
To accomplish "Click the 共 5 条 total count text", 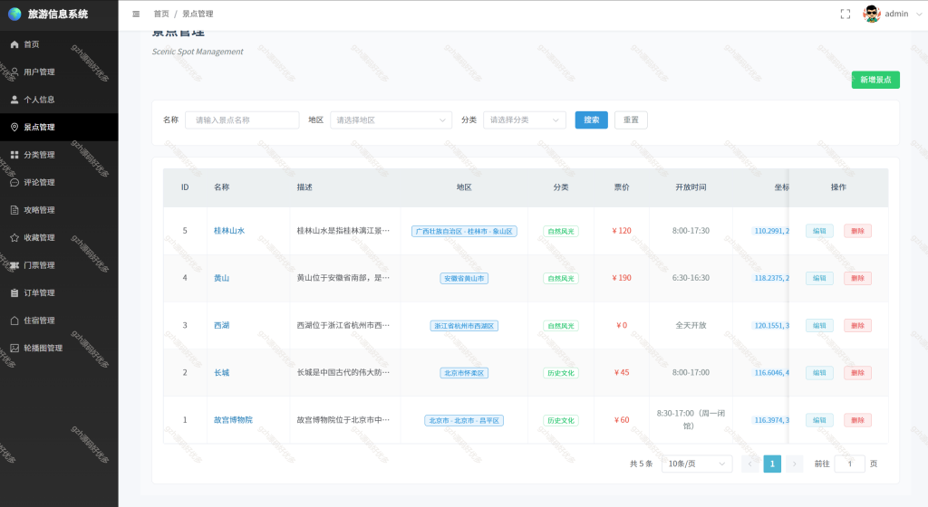I will click(x=641, y=464).
